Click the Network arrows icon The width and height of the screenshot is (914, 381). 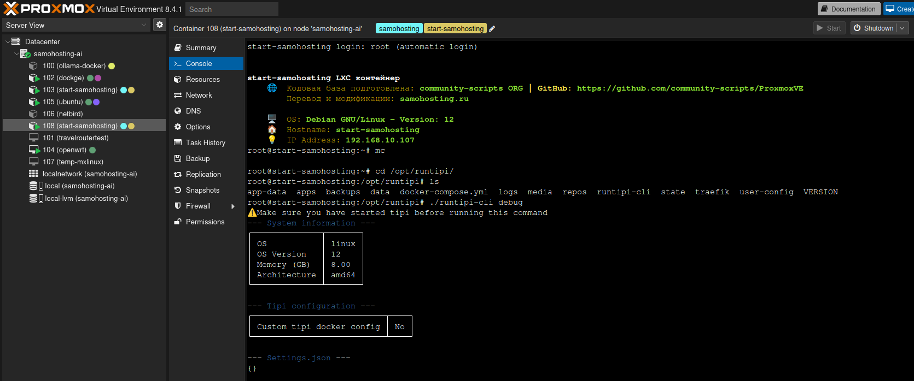[x=178, y=95]
